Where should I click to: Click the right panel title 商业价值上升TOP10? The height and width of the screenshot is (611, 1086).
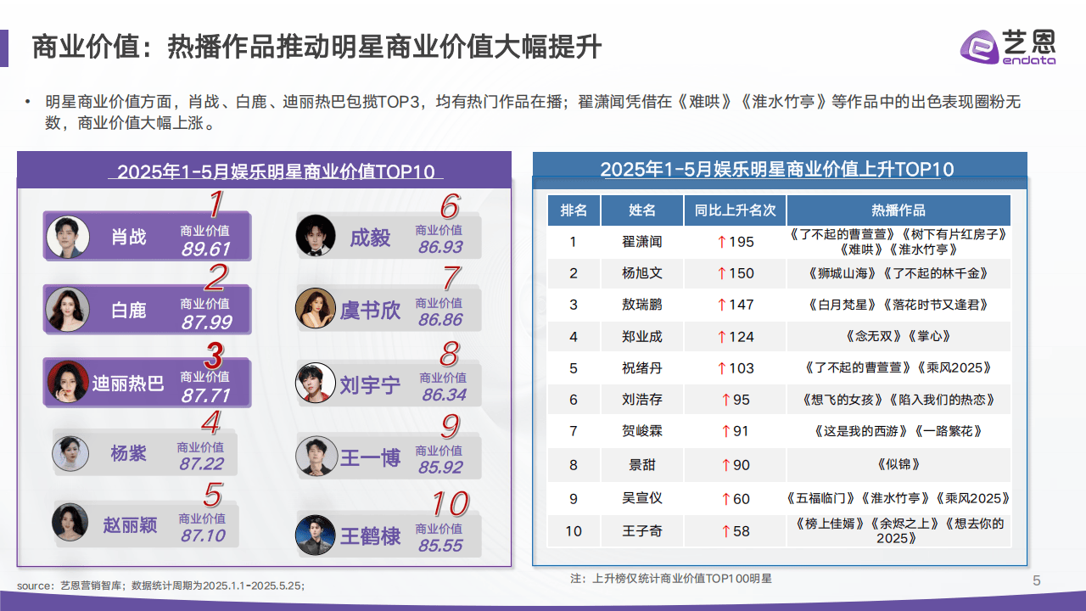pyautogui.click(x=777, y=169)
